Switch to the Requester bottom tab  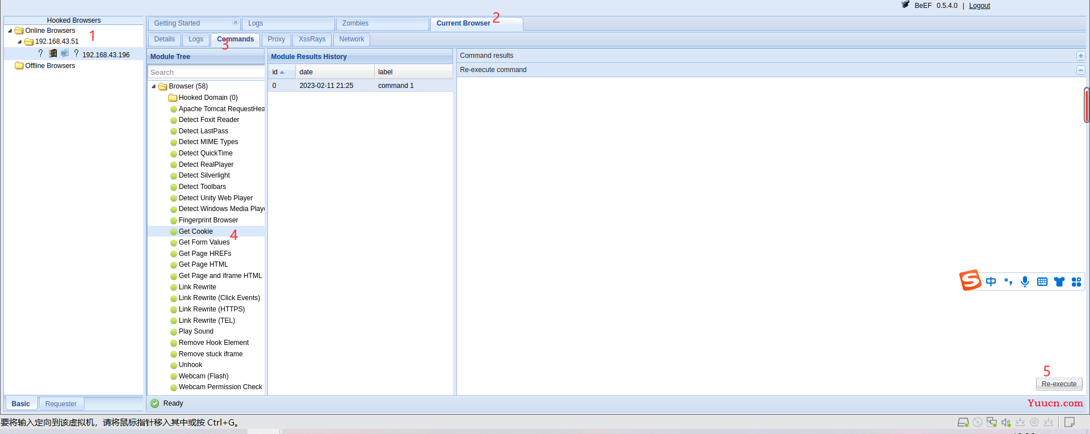[61, 404]
